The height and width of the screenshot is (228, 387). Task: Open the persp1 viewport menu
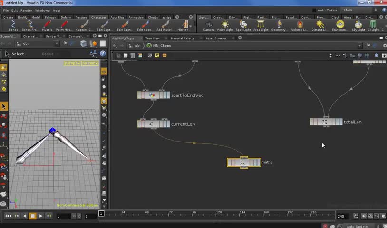(x=72, y=63)
